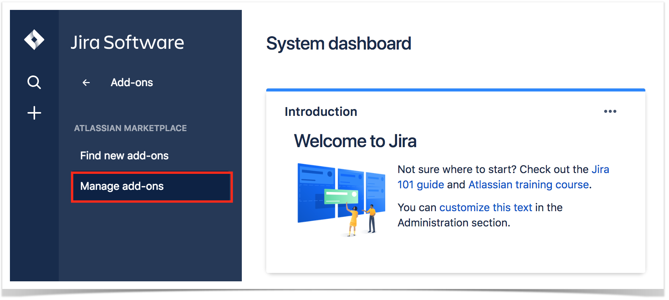Go back using the left arrow icon
The height and width of the screenshot is (300, 669).
86,82
